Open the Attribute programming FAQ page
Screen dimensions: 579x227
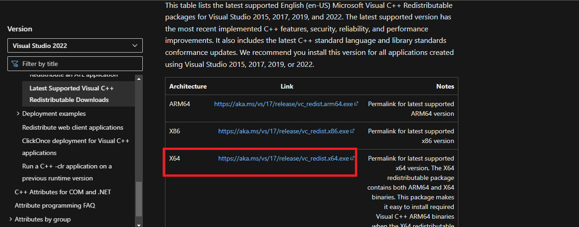pyautogui.click(x=55, y=205)
